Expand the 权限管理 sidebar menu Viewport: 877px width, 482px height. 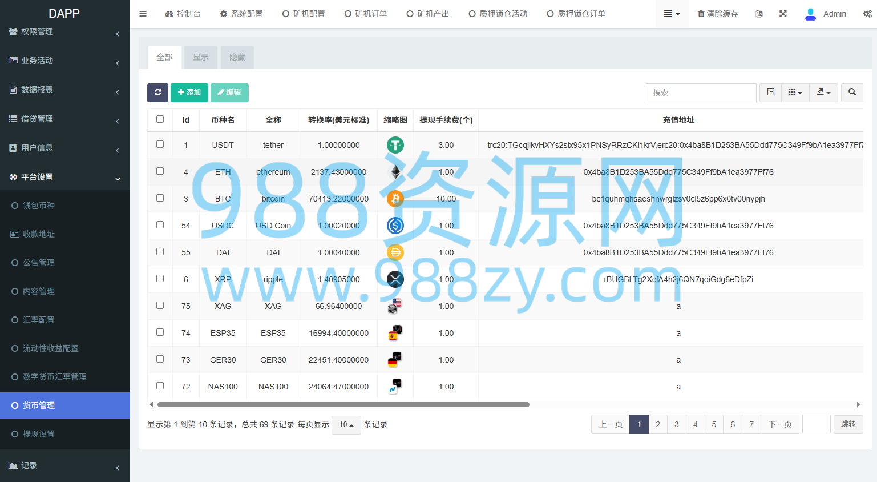65,32
